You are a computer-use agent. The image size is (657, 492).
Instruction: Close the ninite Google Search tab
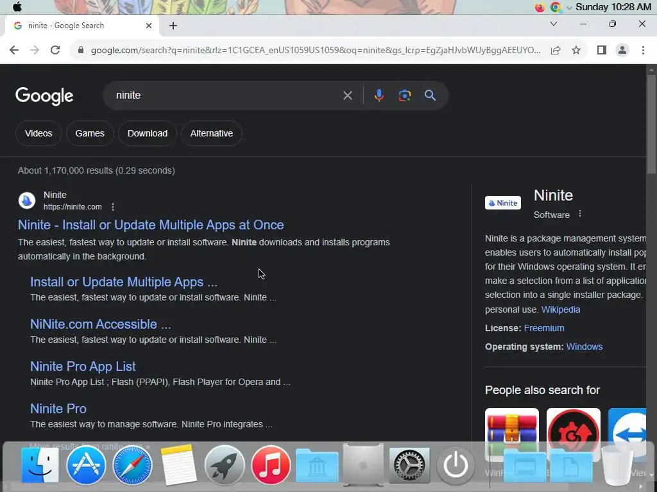(x=149, y=26)
